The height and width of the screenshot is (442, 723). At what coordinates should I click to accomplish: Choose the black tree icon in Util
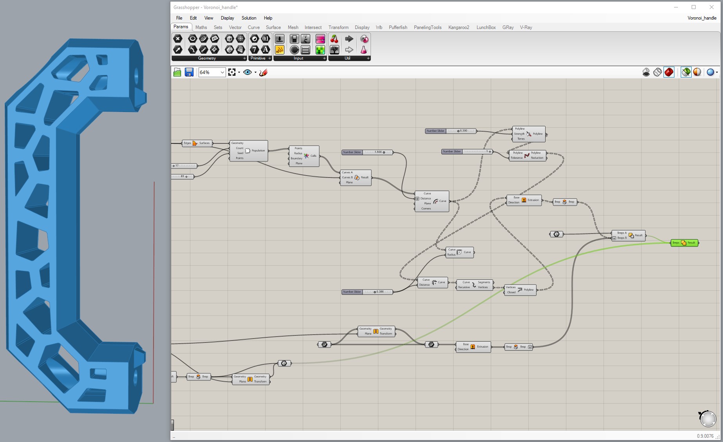[334, 50]
